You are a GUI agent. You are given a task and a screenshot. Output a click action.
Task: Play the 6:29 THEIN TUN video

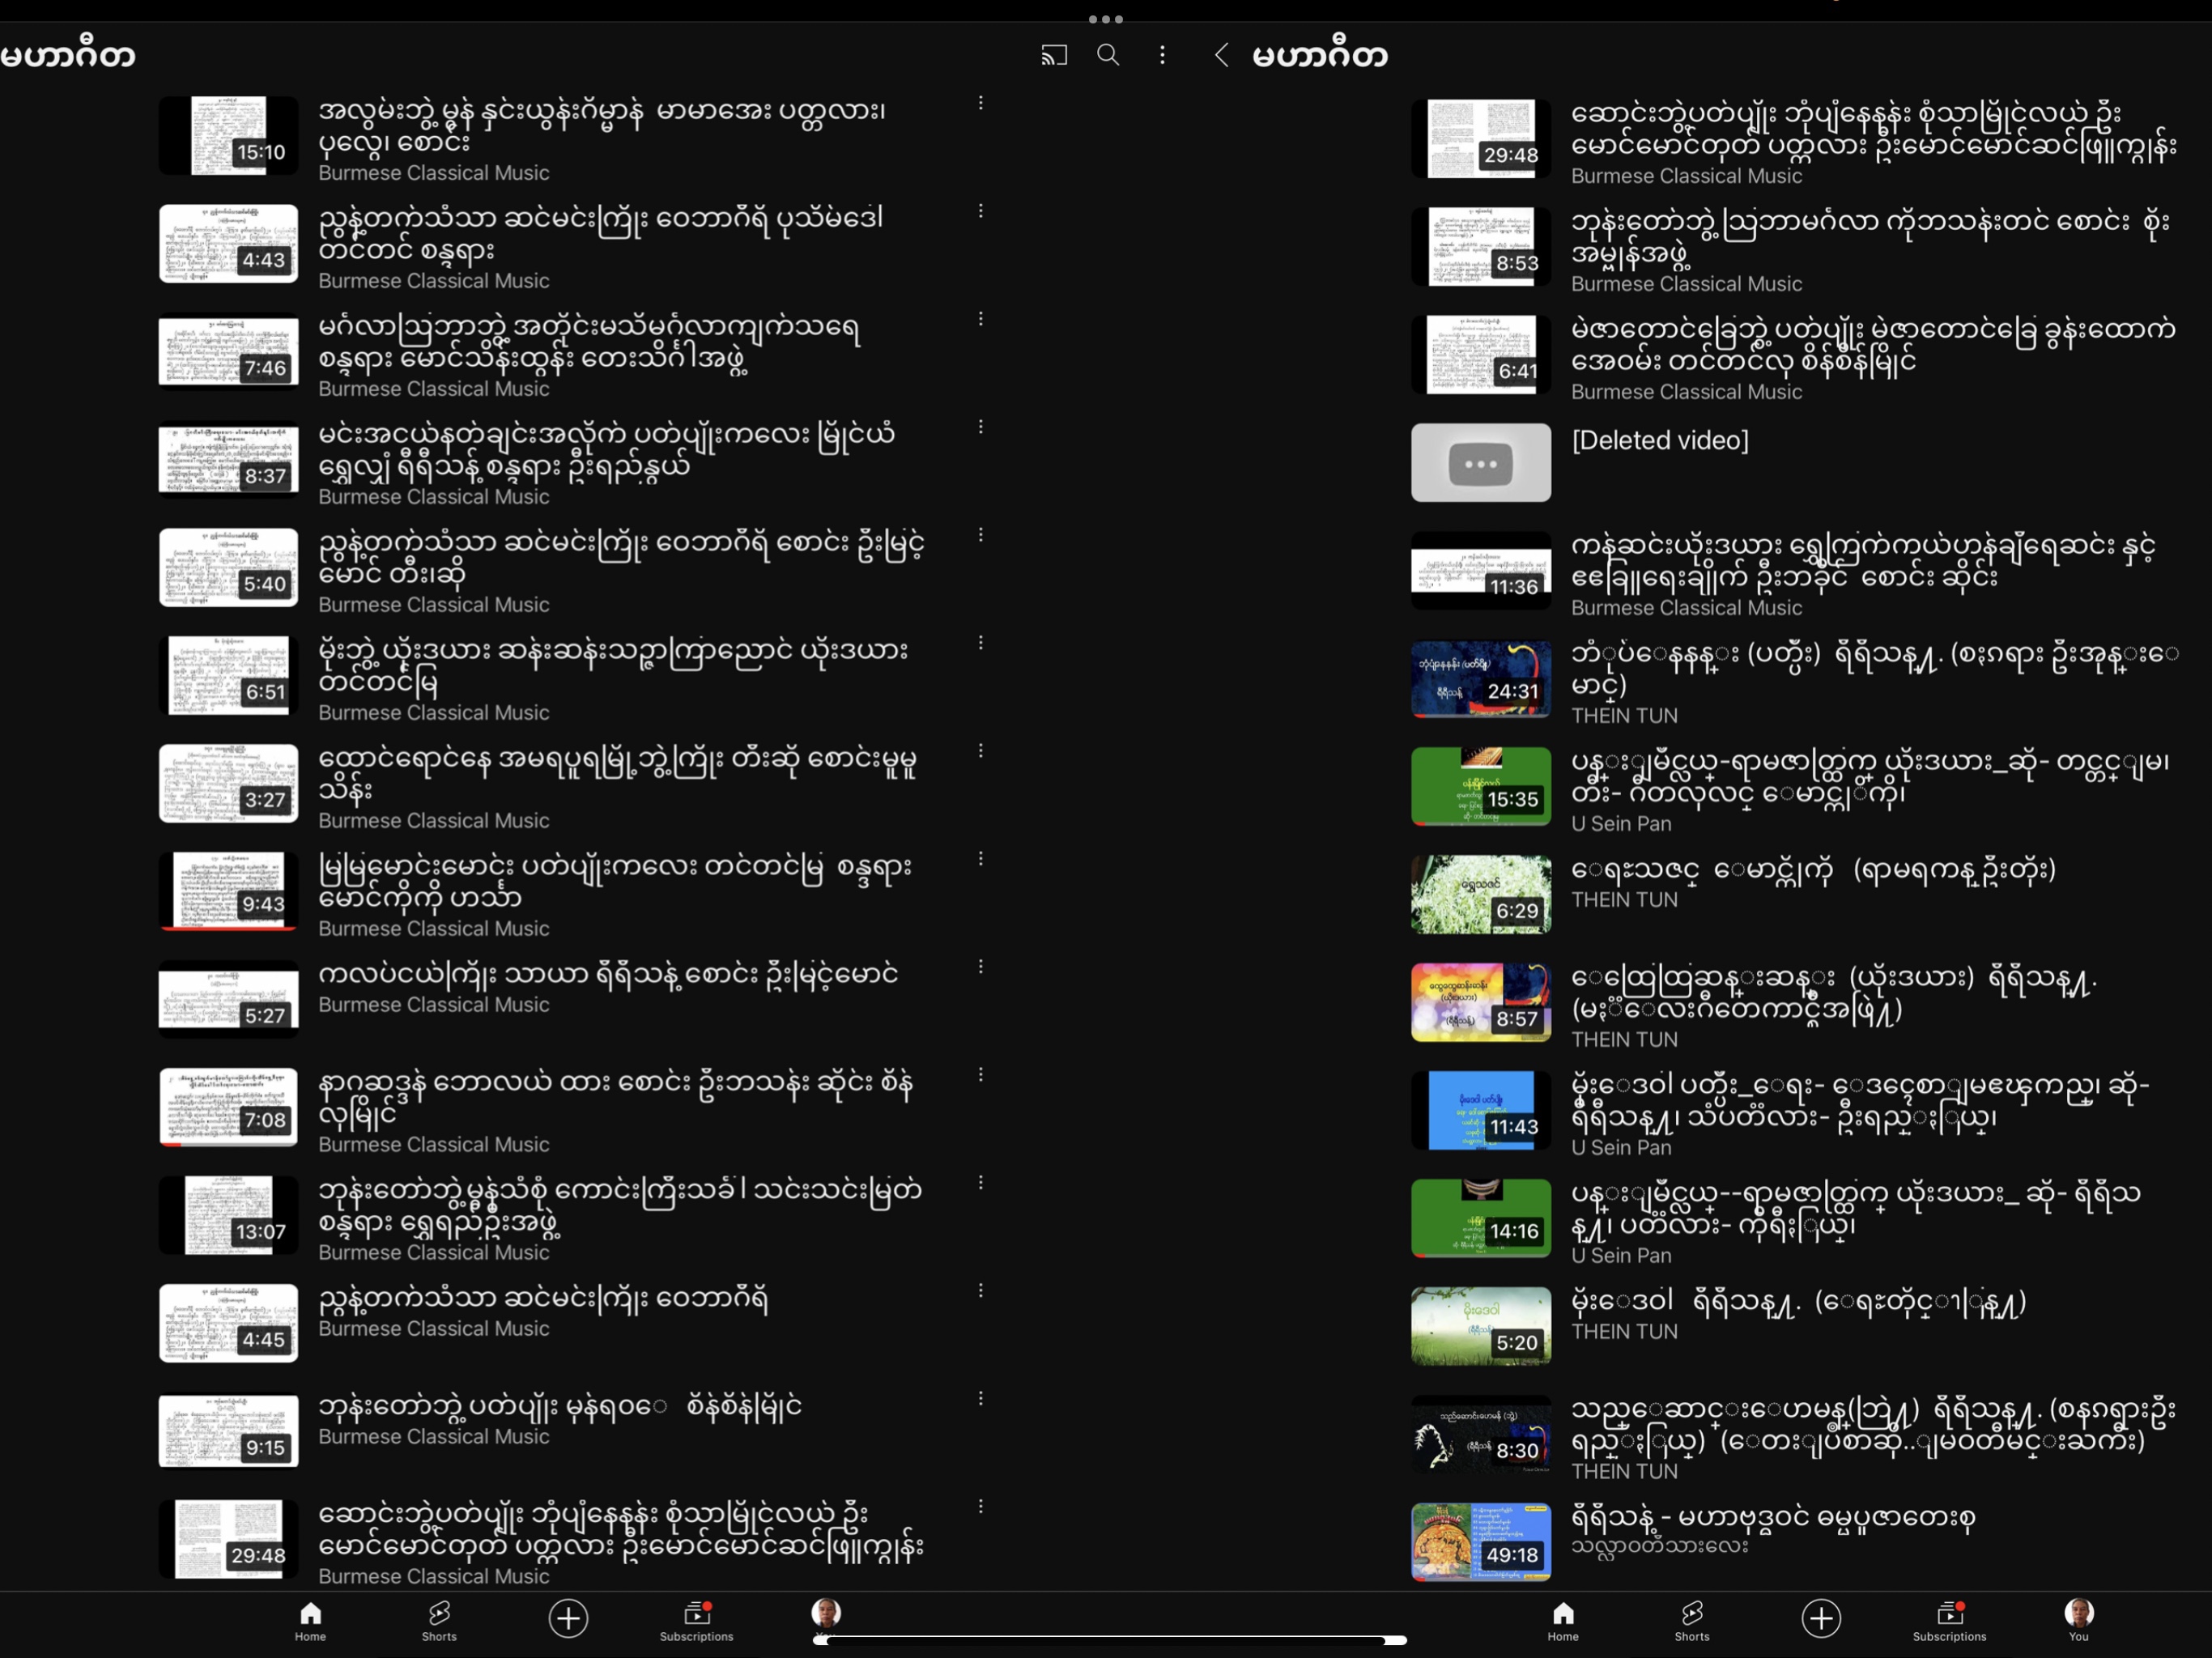[x=1481, y=895]
